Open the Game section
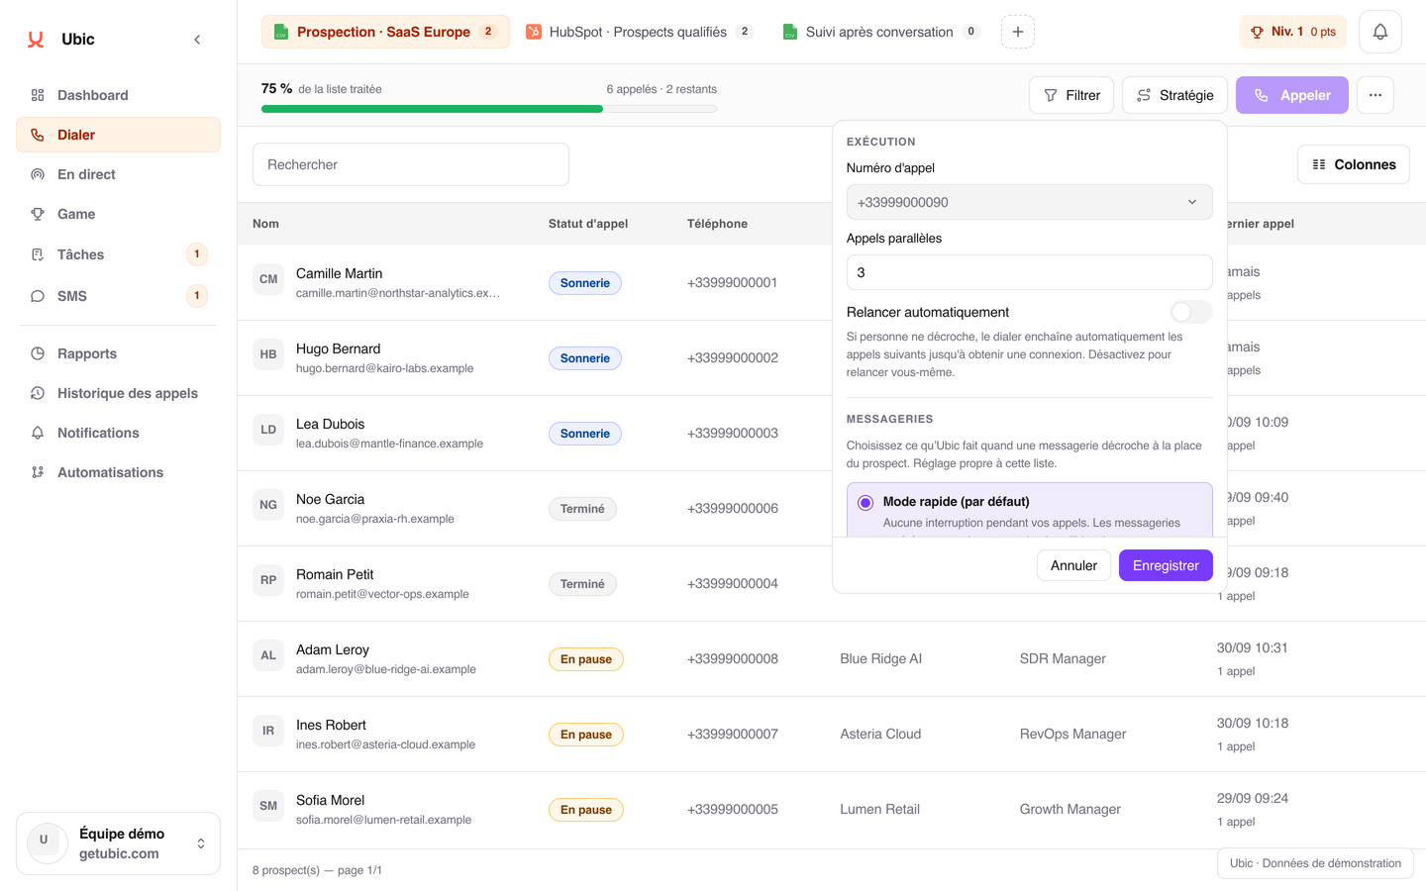 click(118, 214)
